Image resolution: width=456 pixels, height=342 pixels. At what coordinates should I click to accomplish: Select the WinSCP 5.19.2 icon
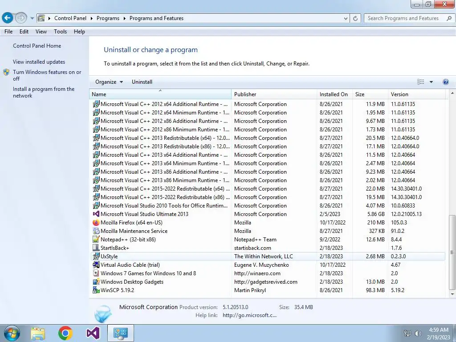click(x=96, y=290)
